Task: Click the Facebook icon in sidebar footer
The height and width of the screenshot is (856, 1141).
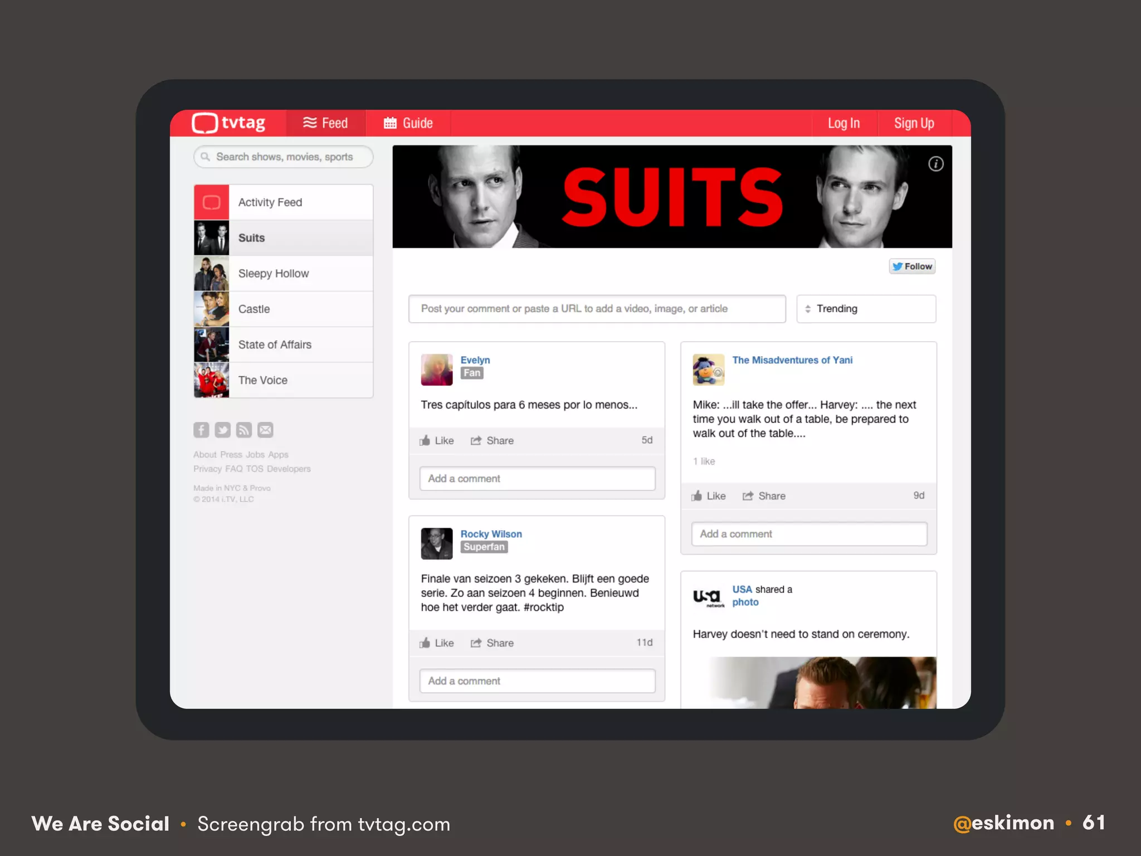Action: [201, 430]
